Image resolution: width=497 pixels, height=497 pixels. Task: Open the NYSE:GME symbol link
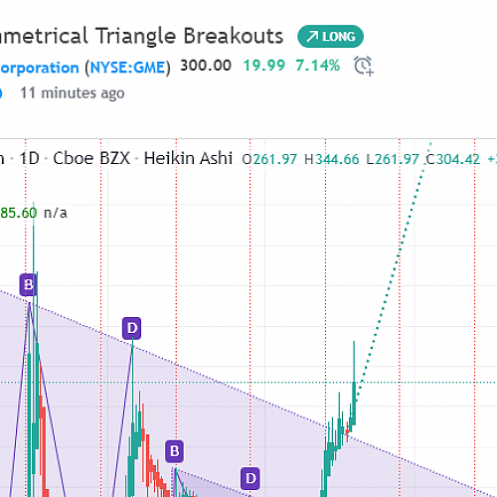[127, 68]
